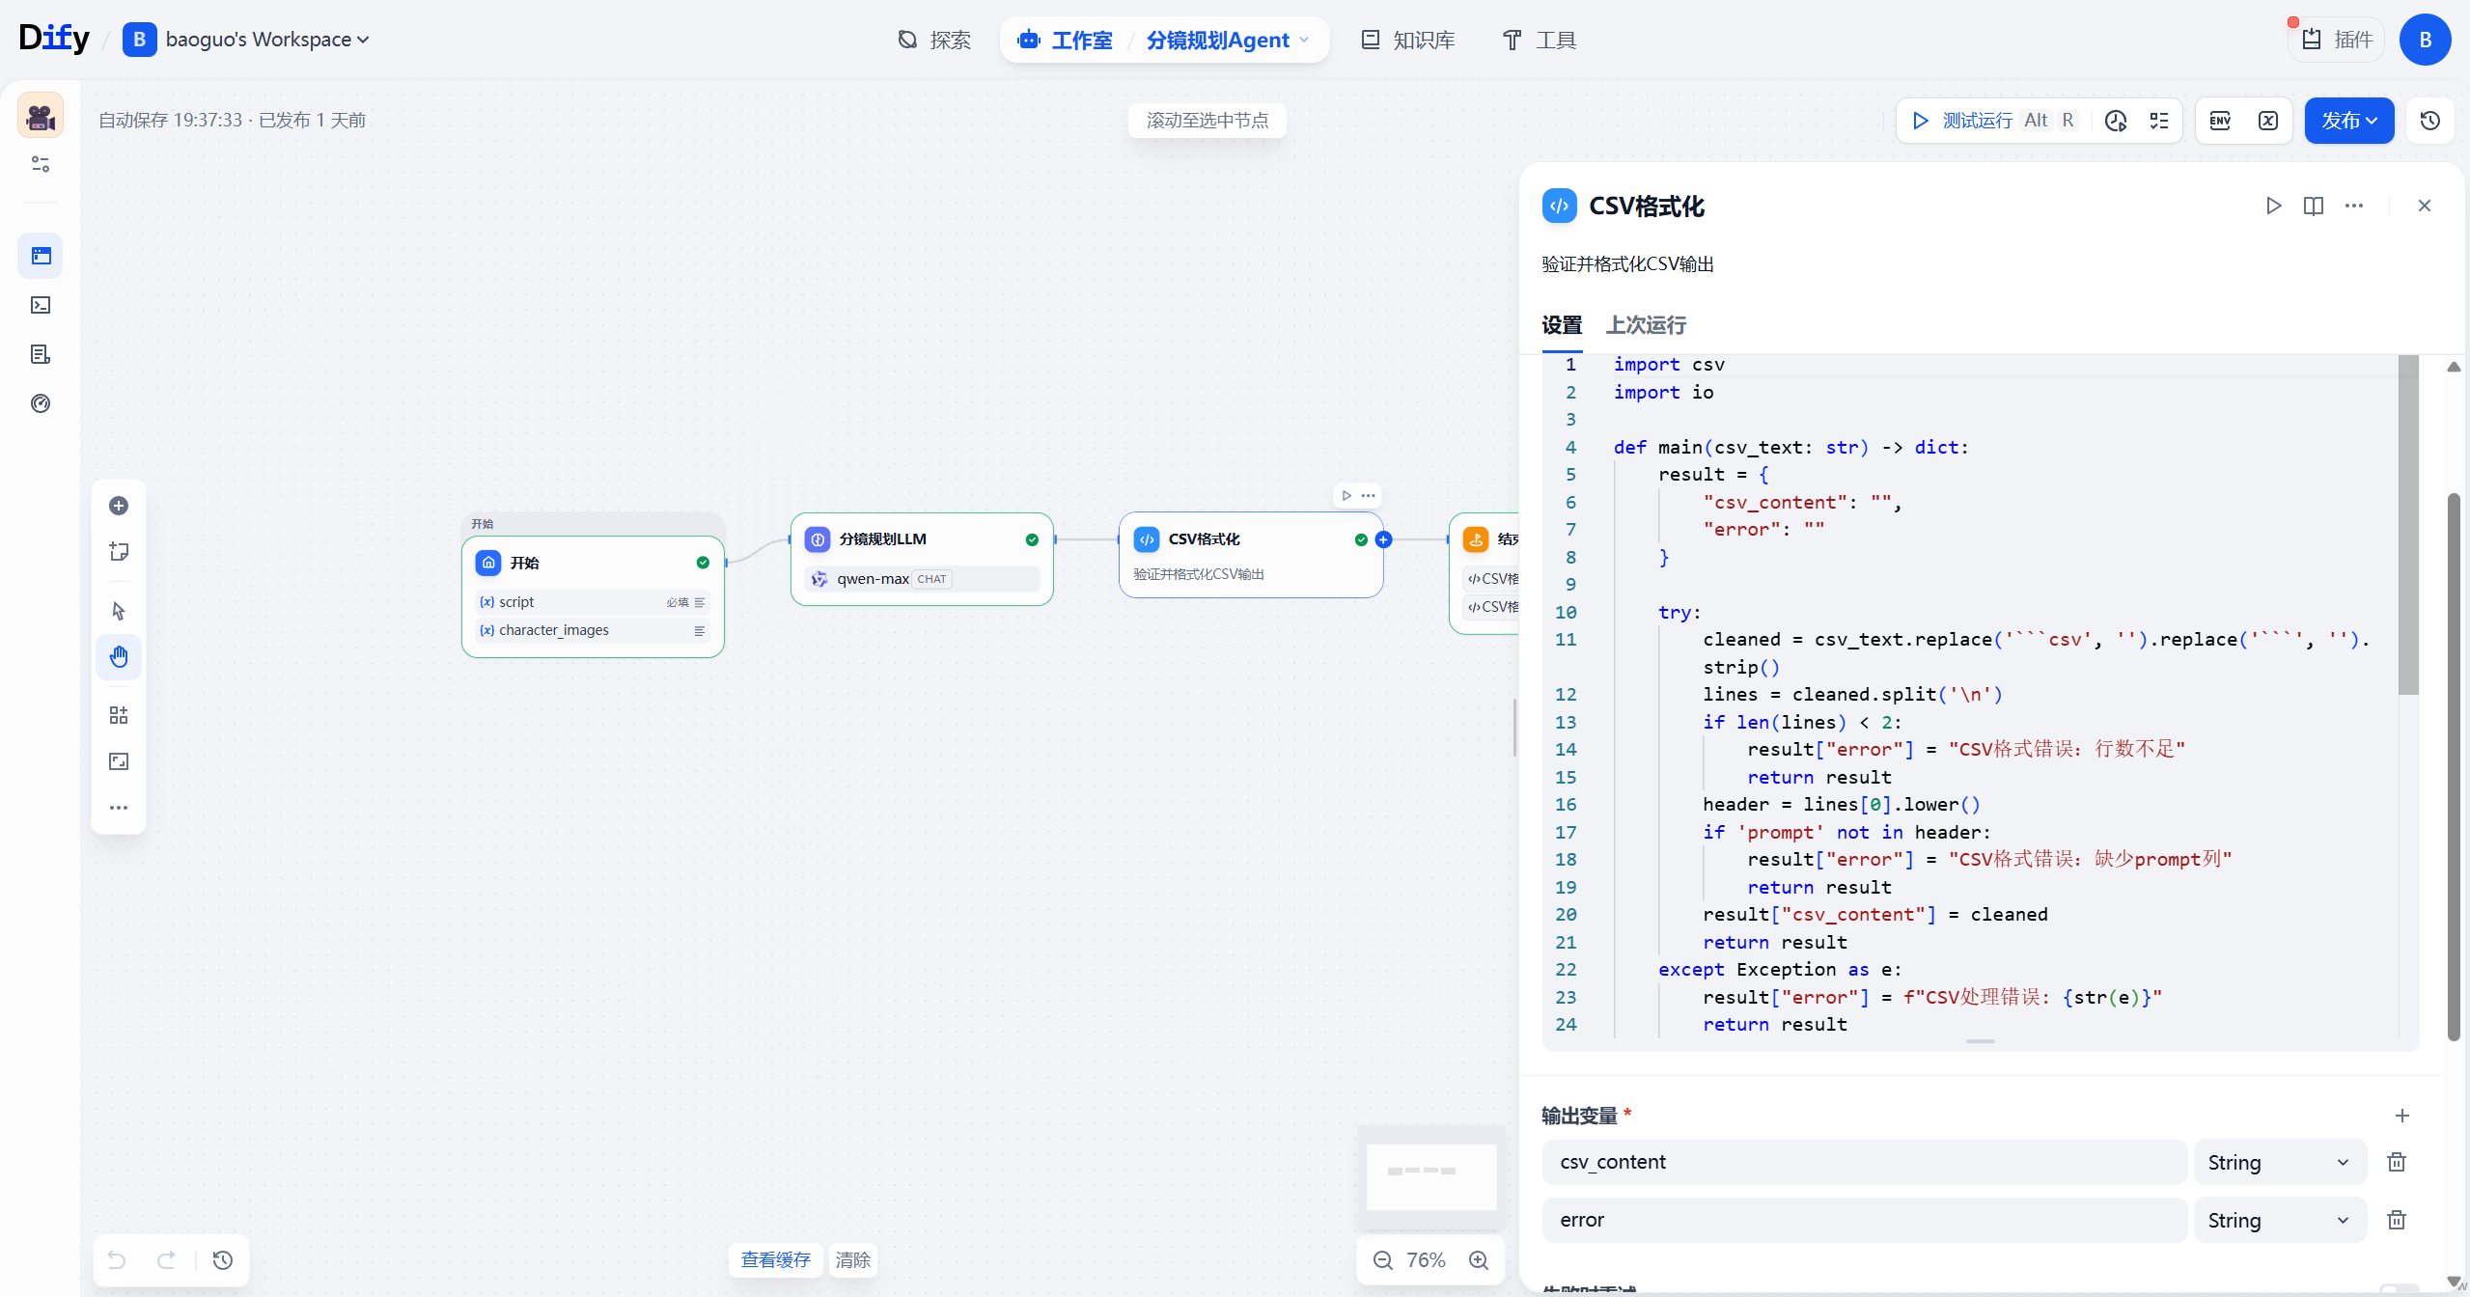Open the help docs icon in panel header
Viewport: 2470px width, 1297px height.
click(2314, 206)
